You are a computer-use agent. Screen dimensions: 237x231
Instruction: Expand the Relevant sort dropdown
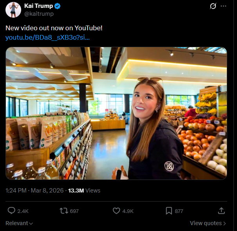coord(19,223)
